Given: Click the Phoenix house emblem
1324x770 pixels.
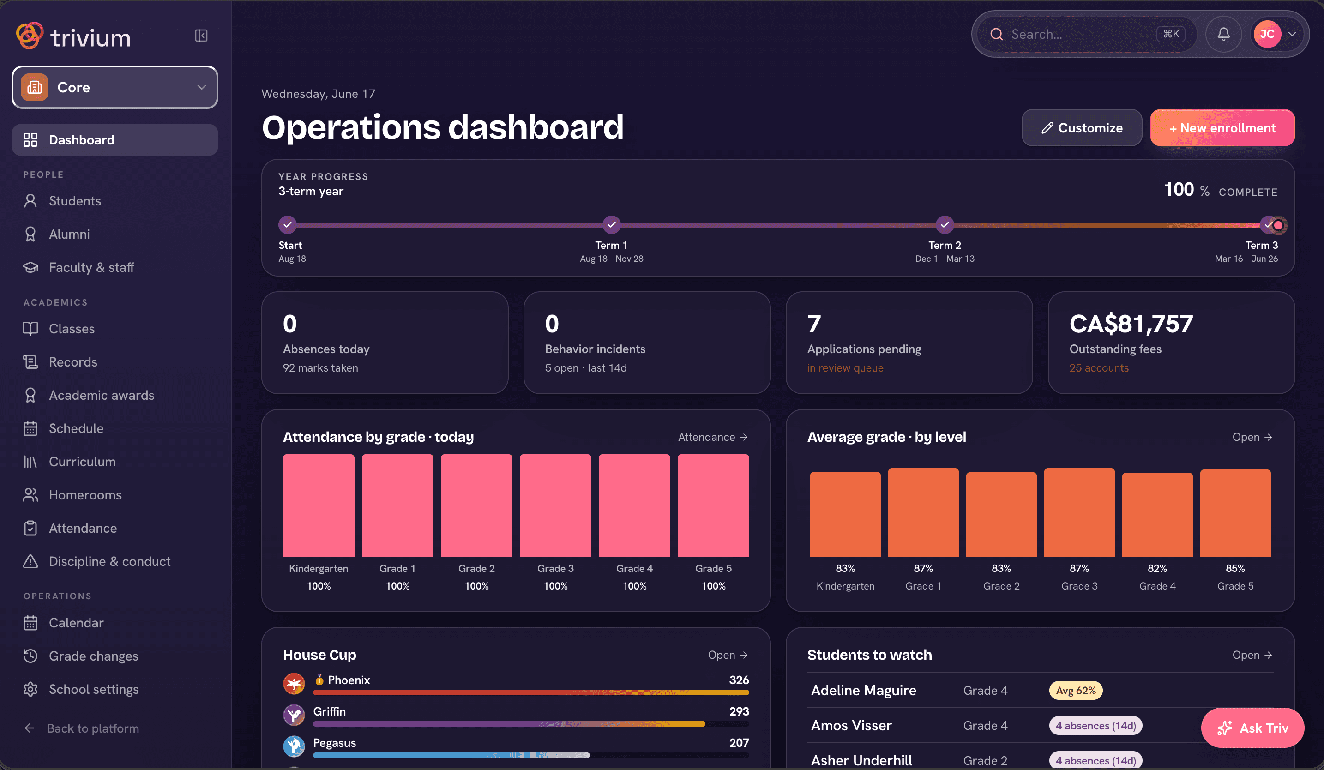Looking at the screenshot, I should point(294,684).
